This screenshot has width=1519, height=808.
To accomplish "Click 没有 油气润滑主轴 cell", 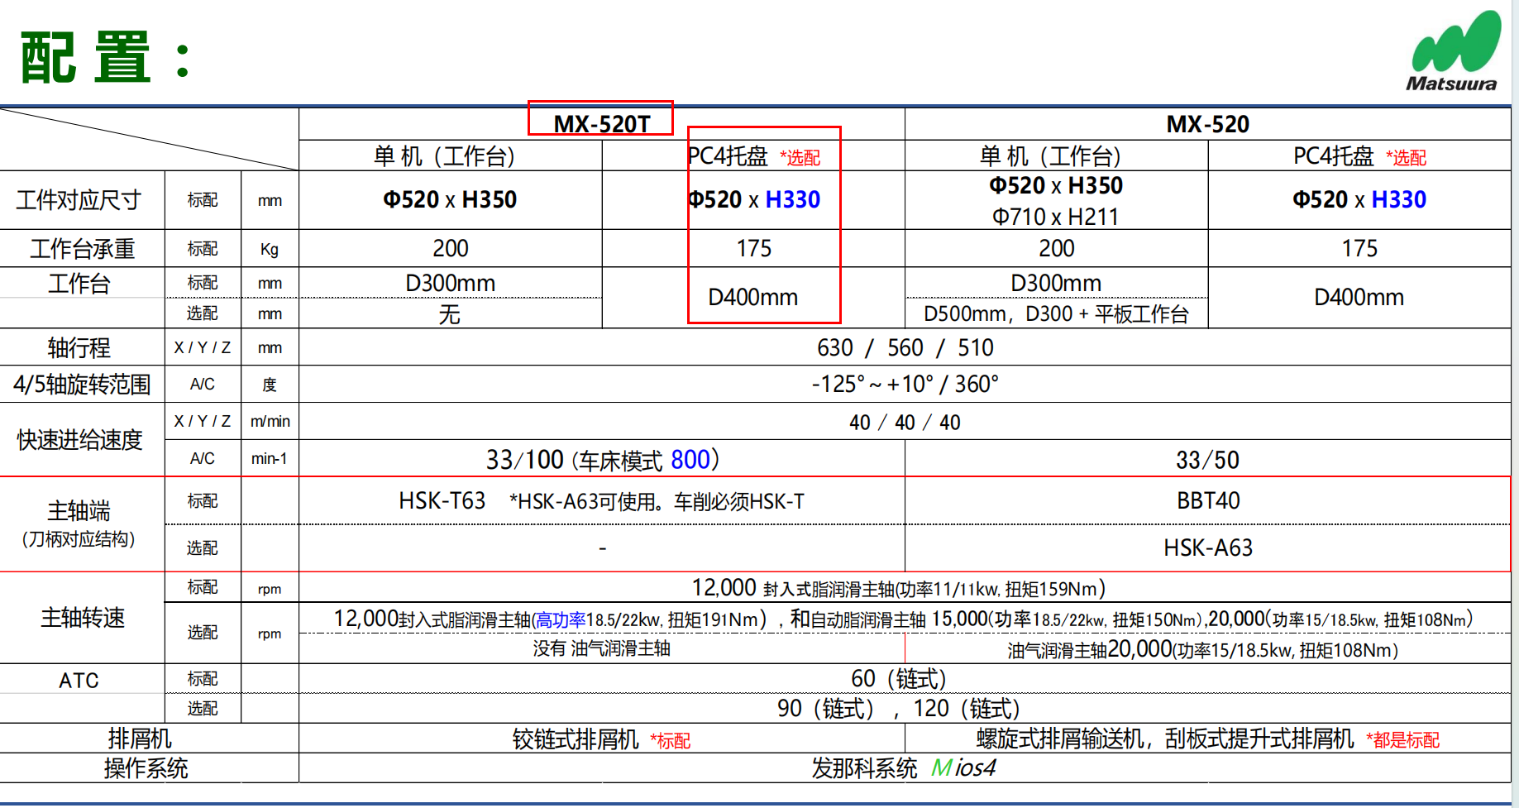I will click(x=602, y=649).
